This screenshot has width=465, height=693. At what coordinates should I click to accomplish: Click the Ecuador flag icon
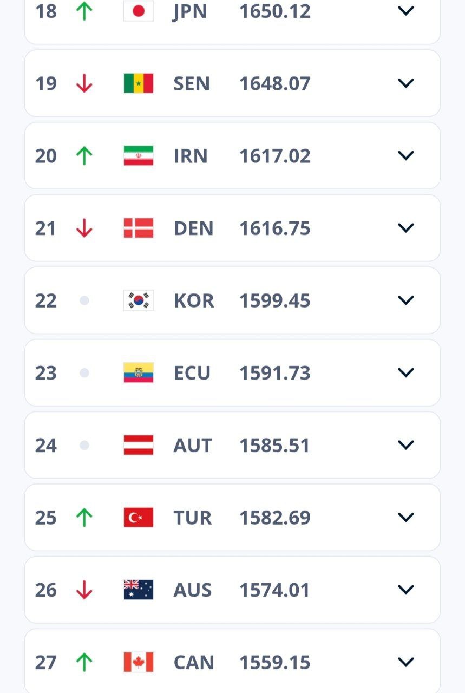139,373
